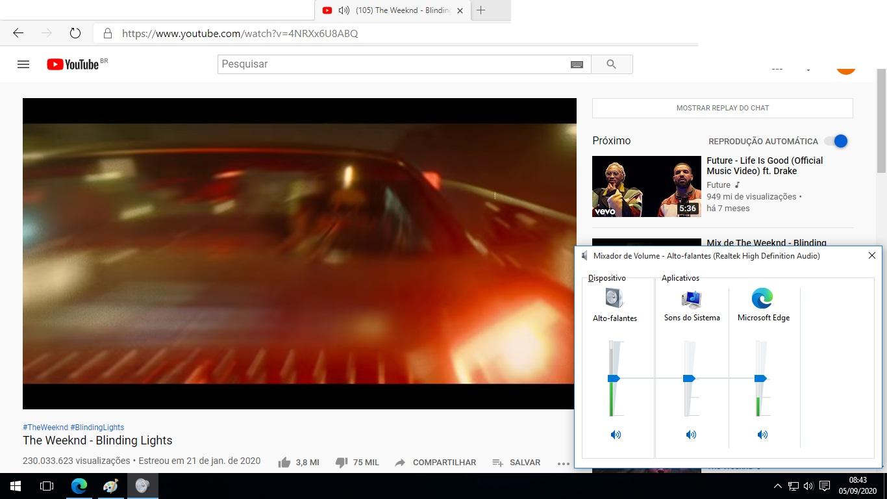This screenshot has width=887, height=499.
Task: Mute tab via speaker icon in tab
Action: click(x=344, y=10)
